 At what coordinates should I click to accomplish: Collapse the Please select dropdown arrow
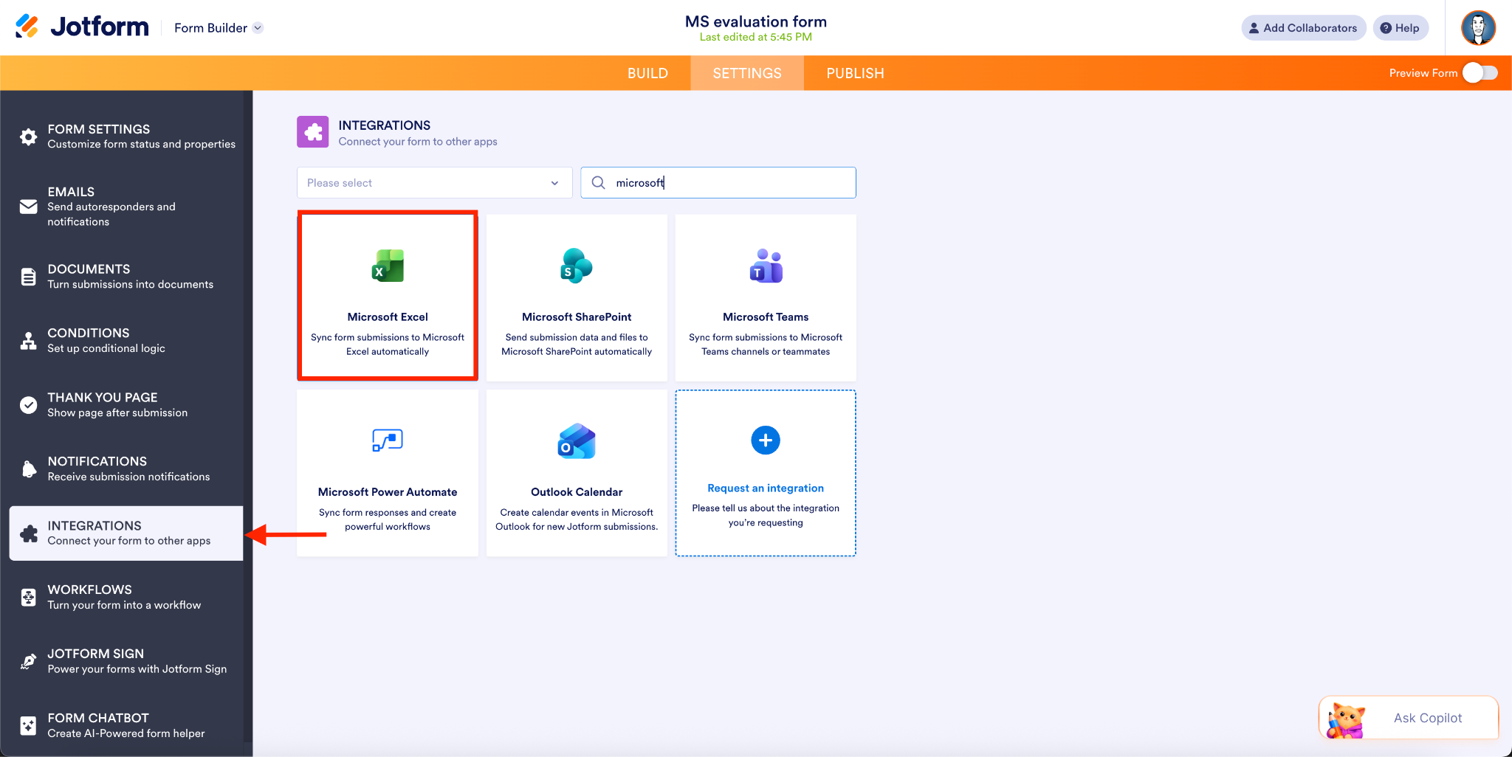[554, 182]
